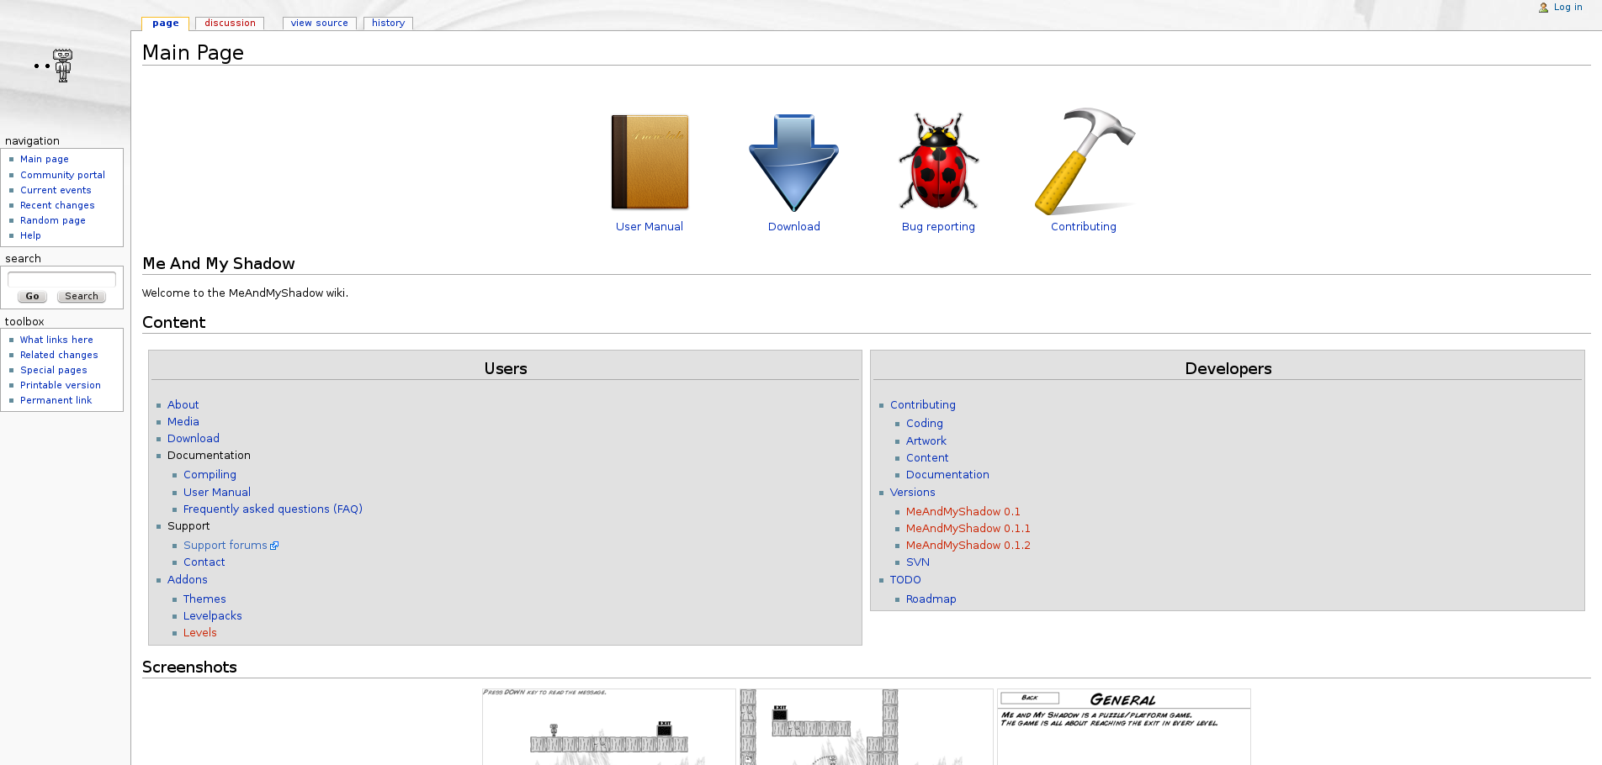Screen dimensions: 1602x765
Task: Open the first gameplay screenshot thumbnail
Action: tap(608, 726)
